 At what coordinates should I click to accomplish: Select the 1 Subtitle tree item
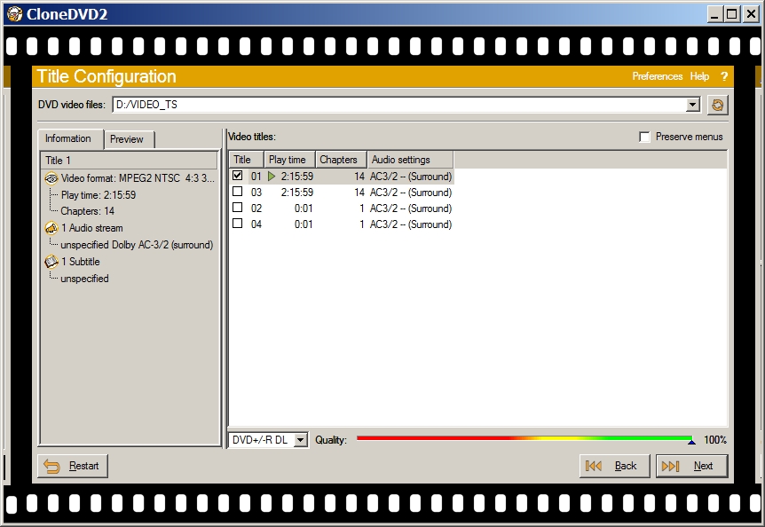[81, 262]
